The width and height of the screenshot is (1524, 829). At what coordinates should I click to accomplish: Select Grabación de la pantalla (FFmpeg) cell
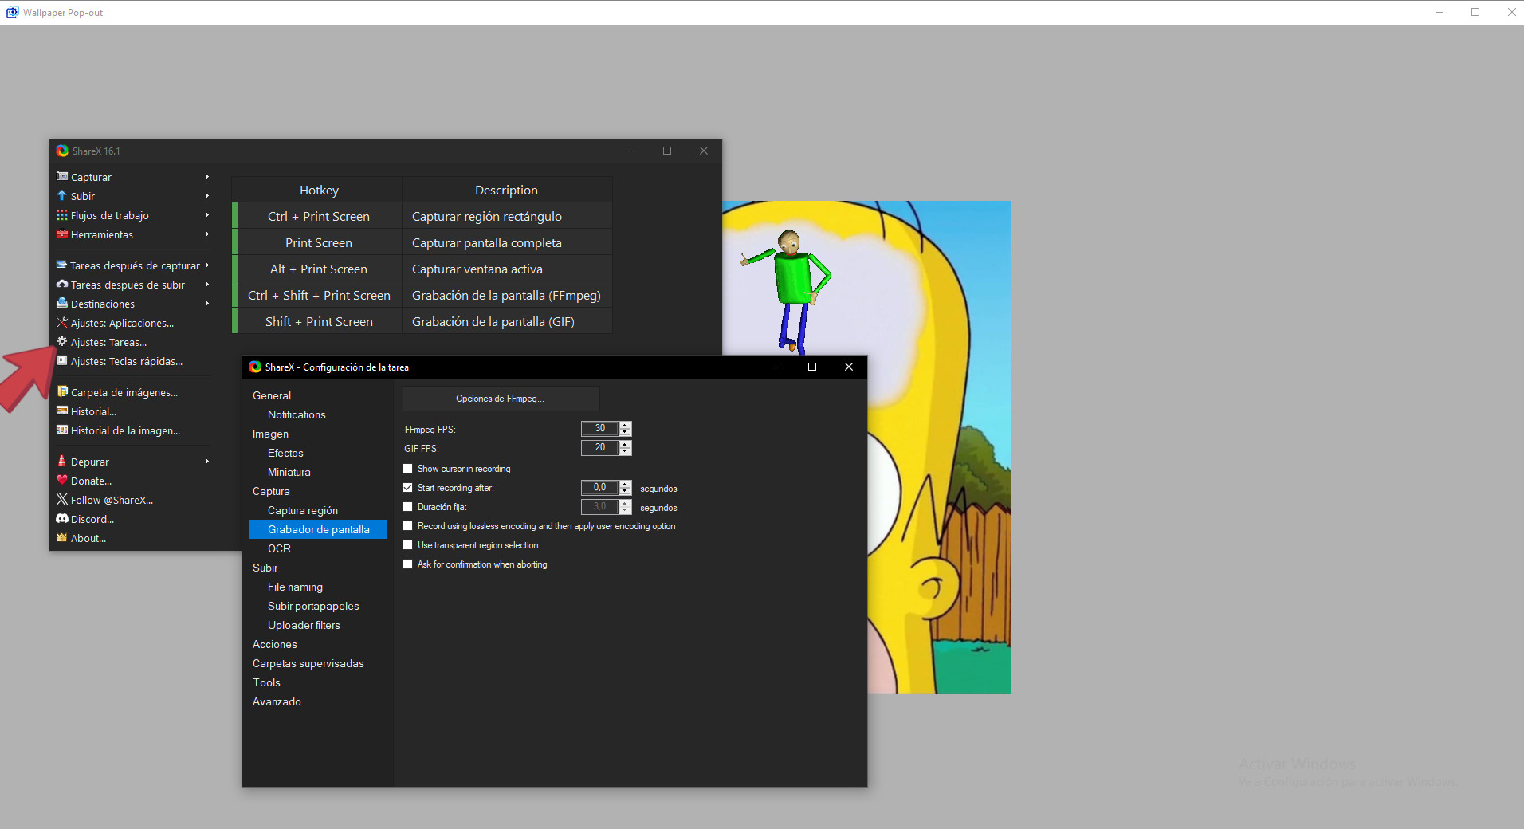[x=507, y=295]
